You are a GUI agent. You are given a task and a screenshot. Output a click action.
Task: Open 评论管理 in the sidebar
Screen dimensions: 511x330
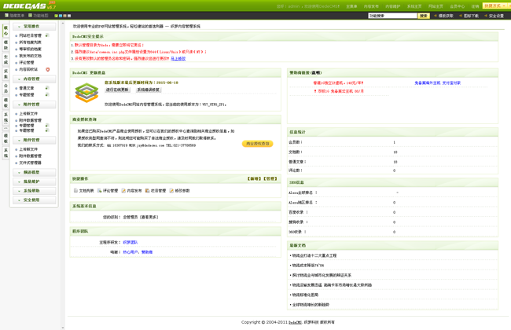coord(27,63)
